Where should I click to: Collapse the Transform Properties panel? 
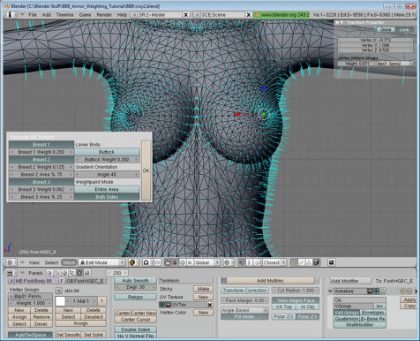(x=341, y=23)
